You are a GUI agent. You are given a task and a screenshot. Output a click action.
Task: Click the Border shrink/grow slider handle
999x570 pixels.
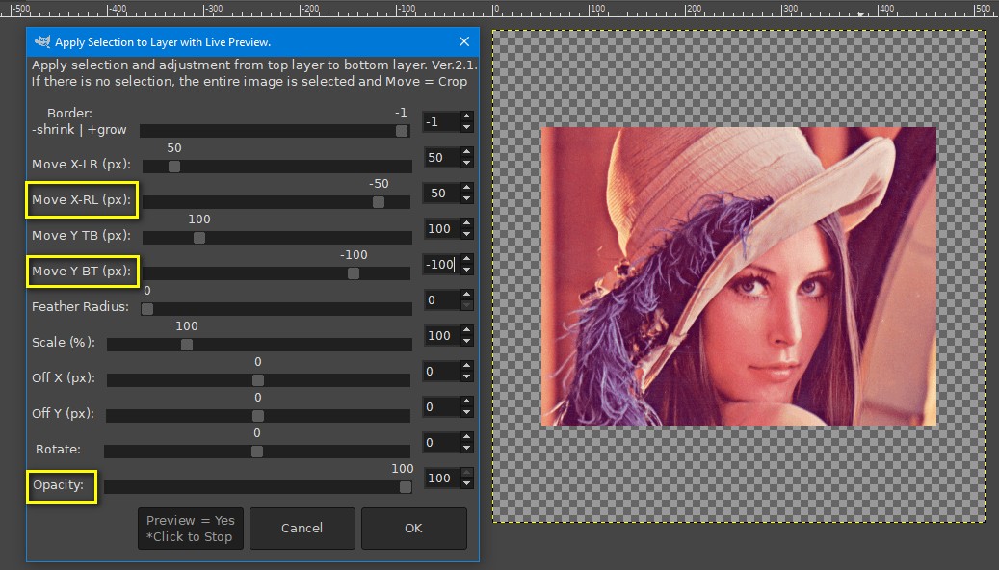tap(402, 131)
